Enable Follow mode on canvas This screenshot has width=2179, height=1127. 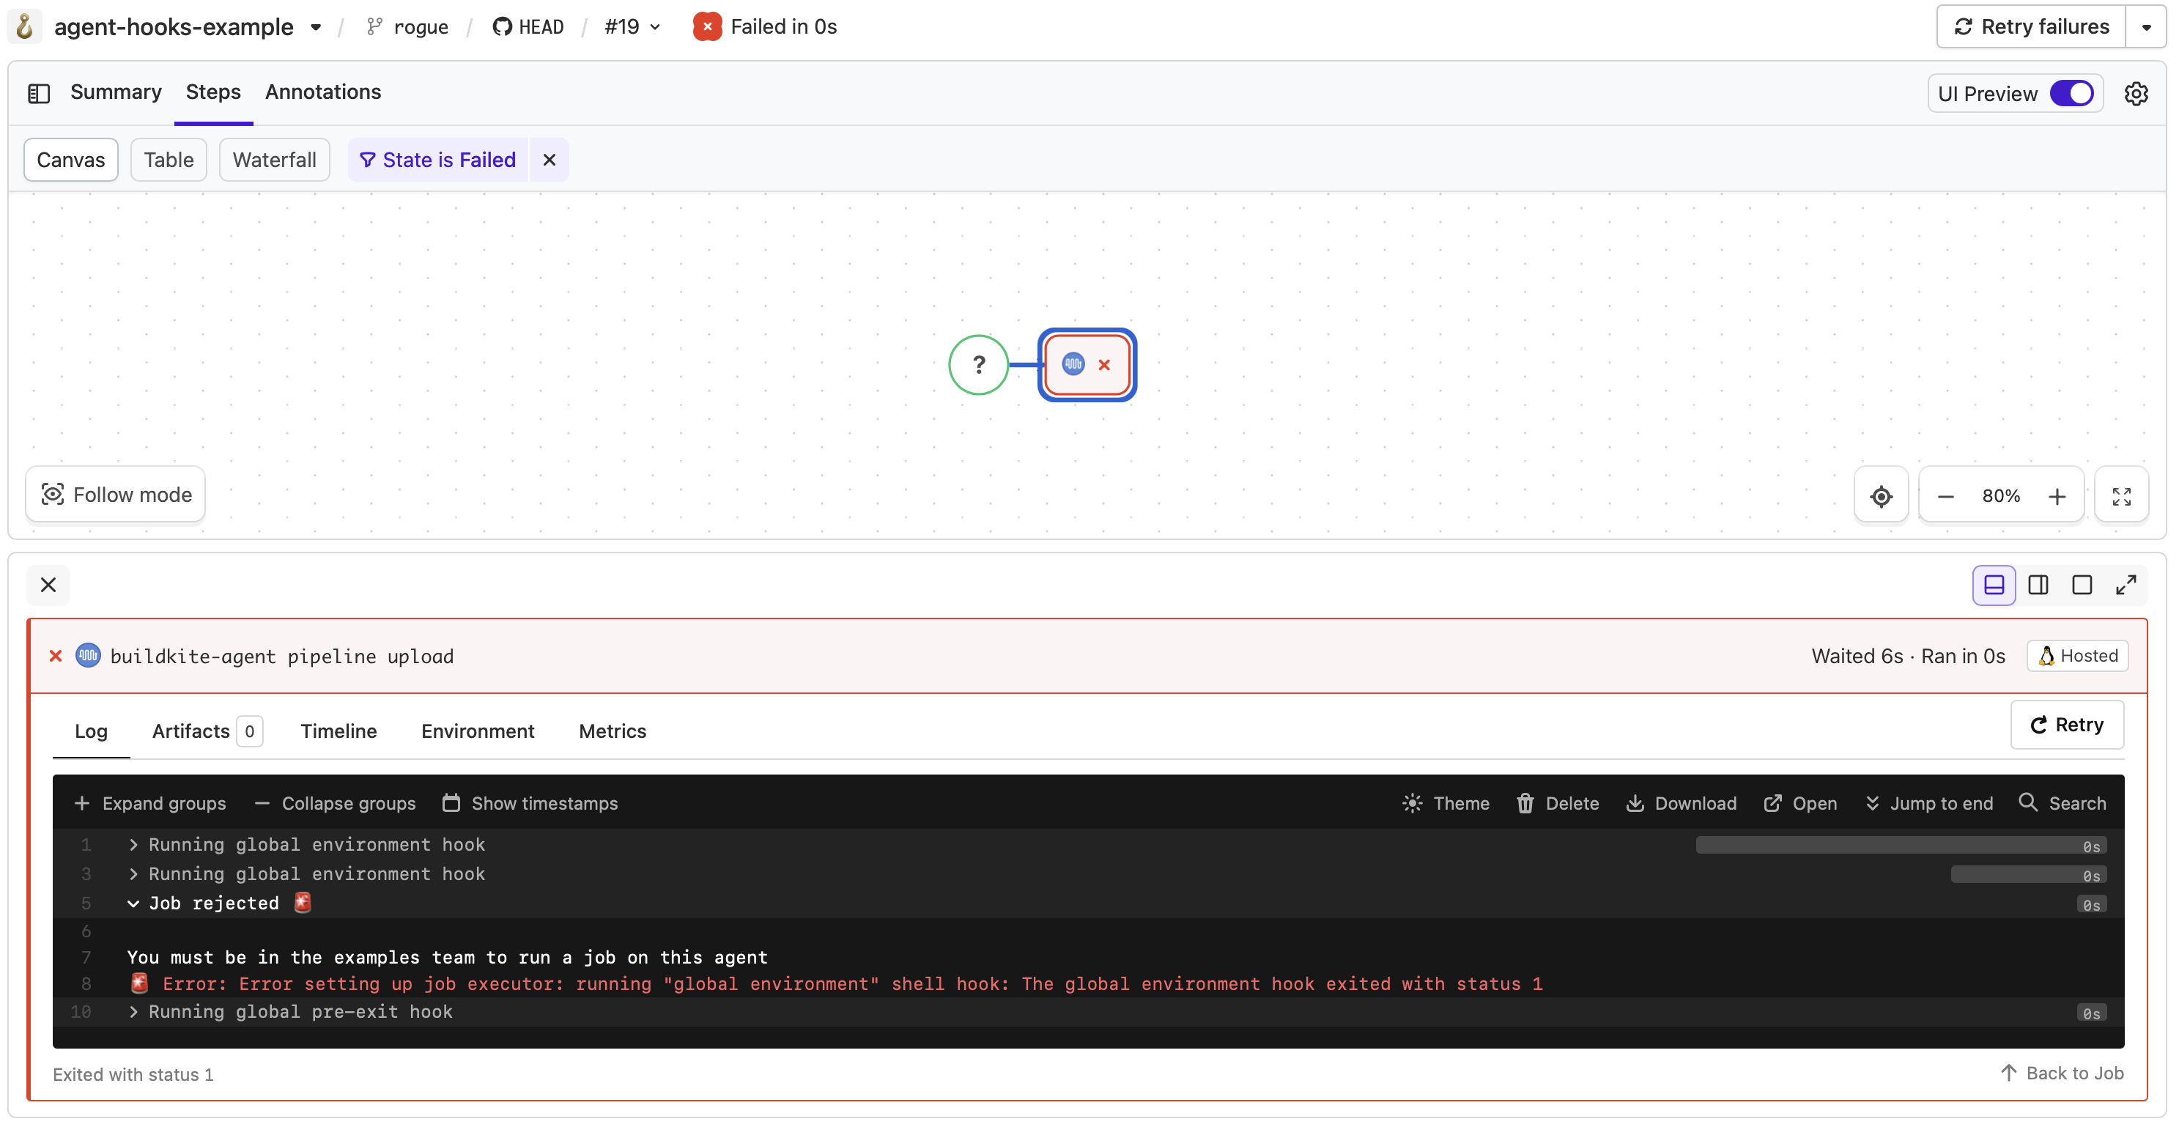(x=116, y=494)
